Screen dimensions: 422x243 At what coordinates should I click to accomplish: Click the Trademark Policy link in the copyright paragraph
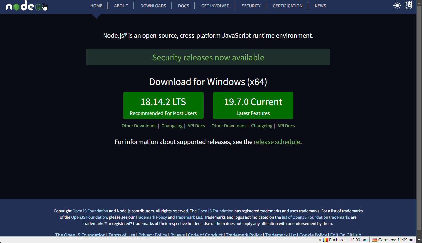[151, 217]
